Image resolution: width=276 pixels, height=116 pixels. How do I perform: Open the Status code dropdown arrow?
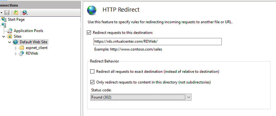click(x=189, y=97)
